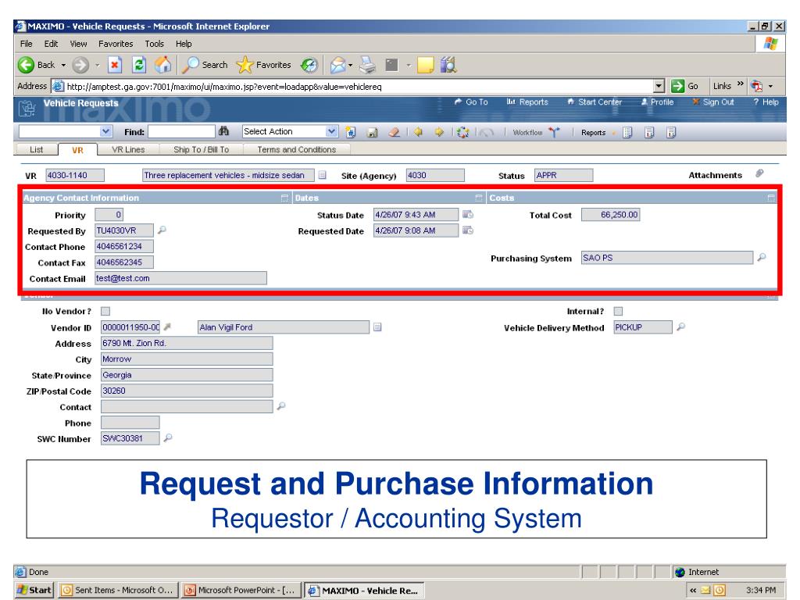Image resolution: width=800 pixels, height=600 pixels.
Task: Click the Contact Phone field
Action: [124, 246]
